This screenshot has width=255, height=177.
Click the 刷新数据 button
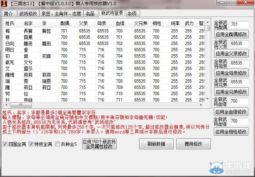[156, 144]
